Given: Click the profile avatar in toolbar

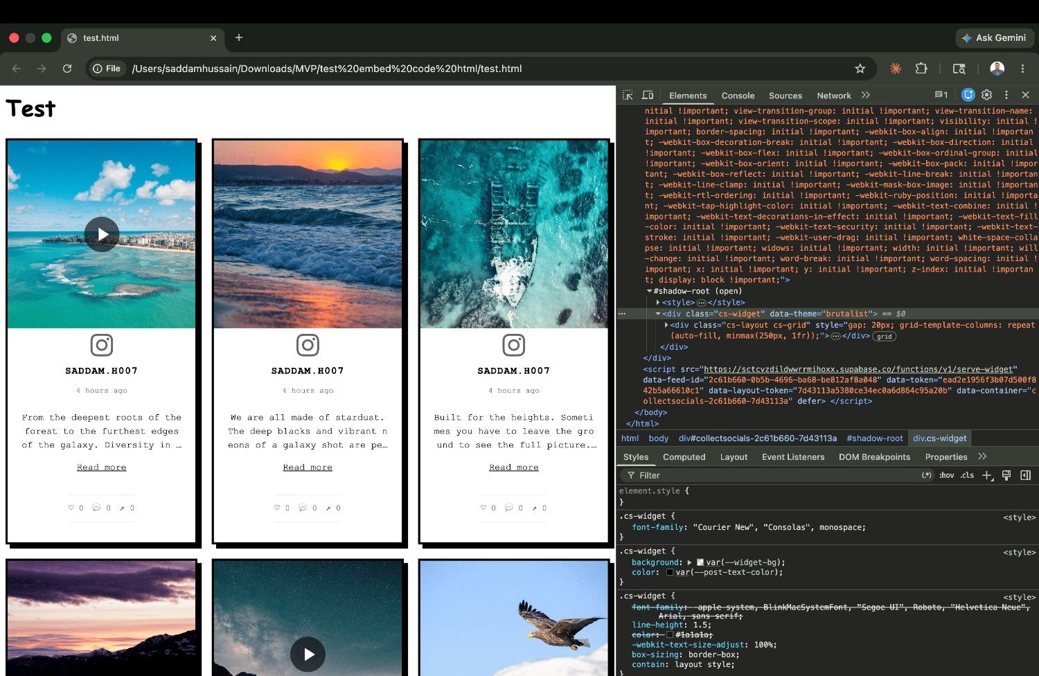Looking at the screenshot, I should pos(997,69).
